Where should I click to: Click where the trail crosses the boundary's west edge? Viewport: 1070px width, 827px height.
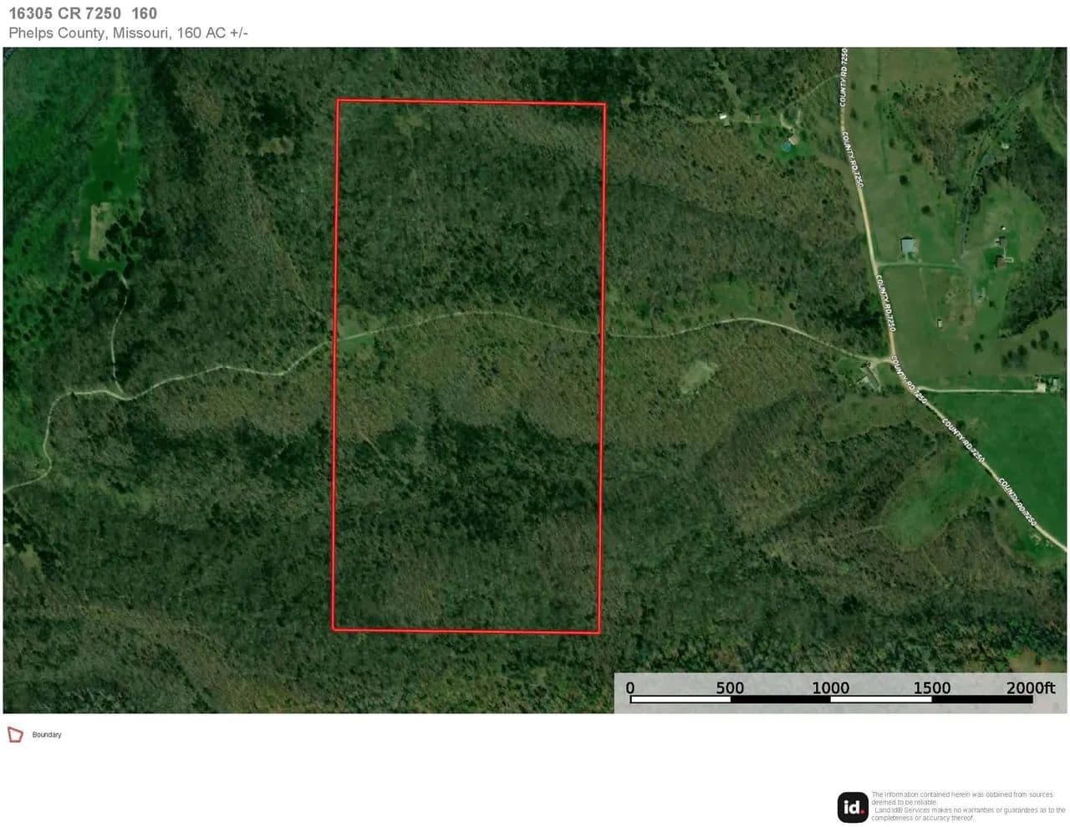coord(336,339)
